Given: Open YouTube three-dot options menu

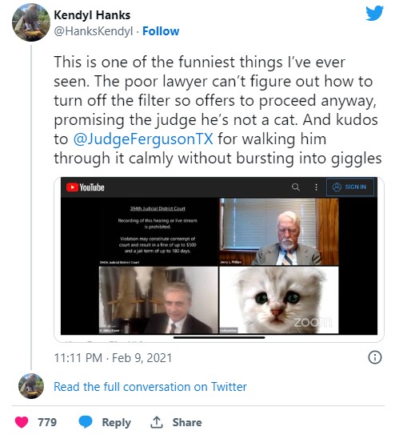Looking at the screenshot, I should [x=316, y=187].
